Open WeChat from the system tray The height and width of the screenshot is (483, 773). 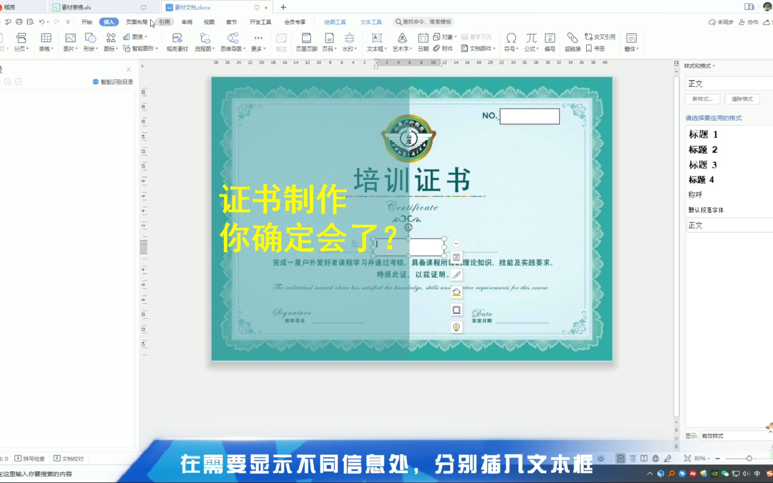[725, 474]
